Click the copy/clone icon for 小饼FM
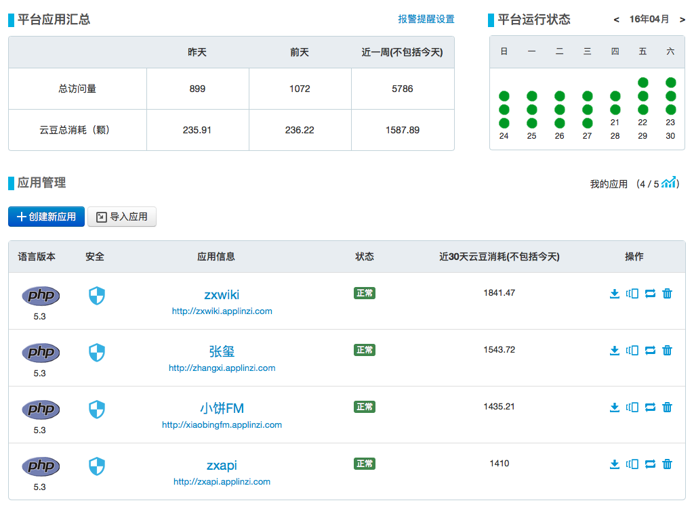The width and height of the screenshot is (694, 507). (632, 407)
